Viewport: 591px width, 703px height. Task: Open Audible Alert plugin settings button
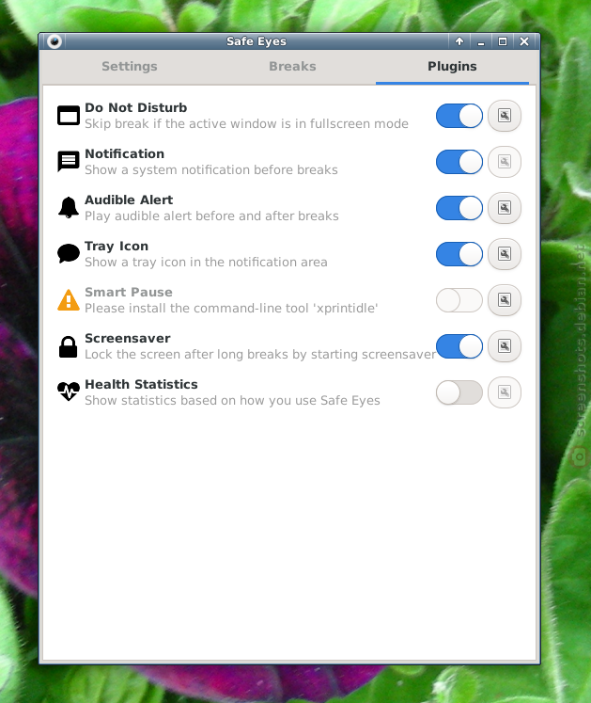tap(505, 208)
